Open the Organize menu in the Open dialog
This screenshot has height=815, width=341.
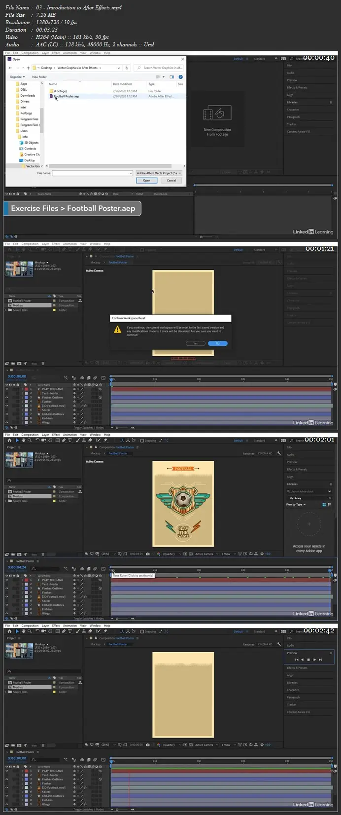[x=17, y=77]
